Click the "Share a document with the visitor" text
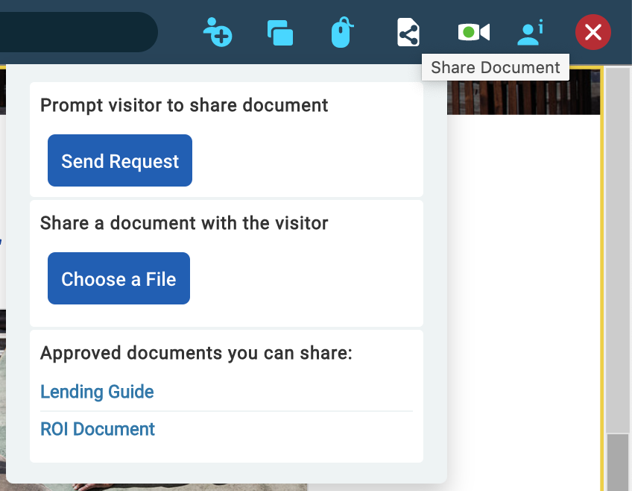The height and width of the screenshot is (491, 632). coord(184,223)
